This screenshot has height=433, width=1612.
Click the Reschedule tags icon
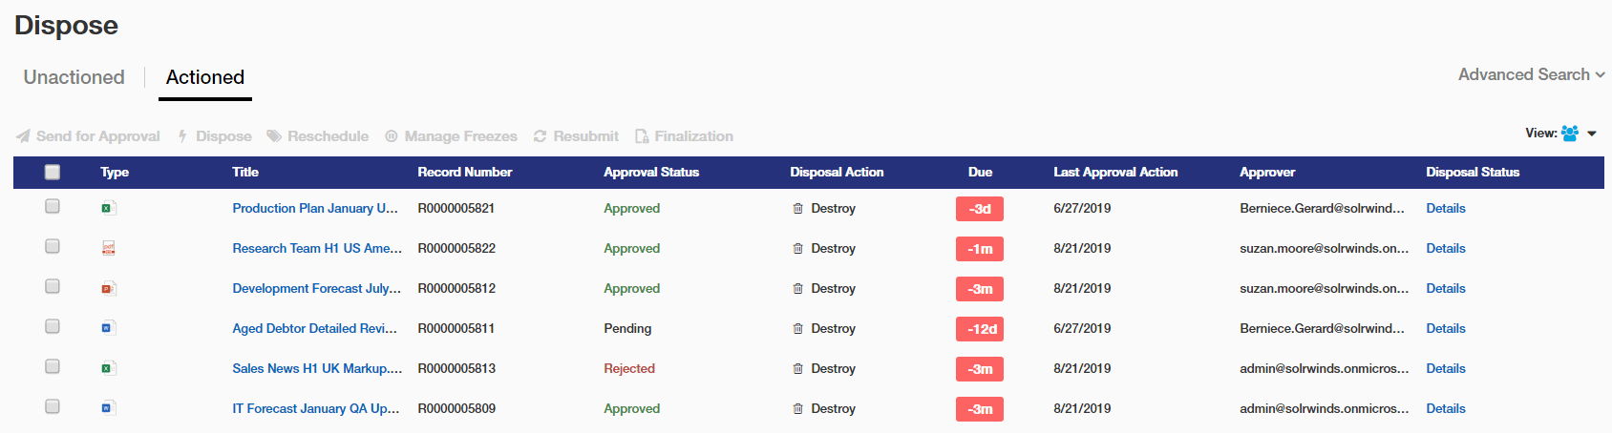274,136
